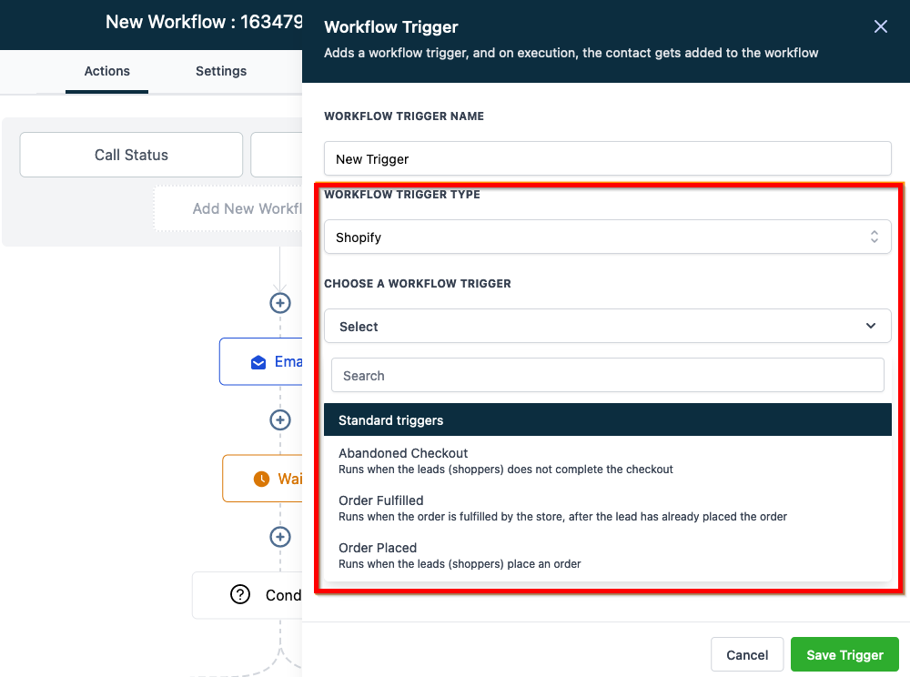The image size is (910, 677).
Task: Pick the Order Placed trigger
Action: pyautogui.click(x=378, y=549)
